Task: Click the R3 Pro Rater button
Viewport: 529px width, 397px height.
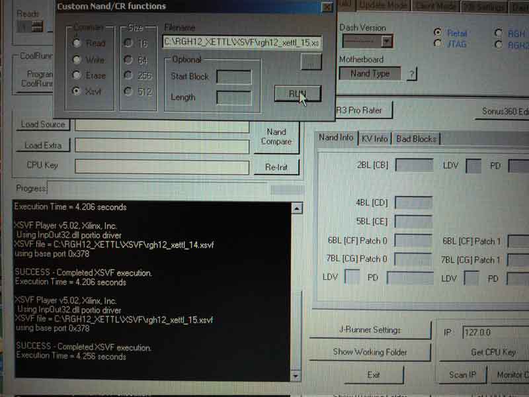Action: click(x=364, y=110)
